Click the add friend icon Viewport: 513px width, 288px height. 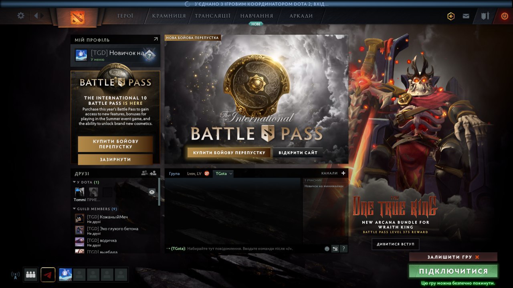point(153,173)
